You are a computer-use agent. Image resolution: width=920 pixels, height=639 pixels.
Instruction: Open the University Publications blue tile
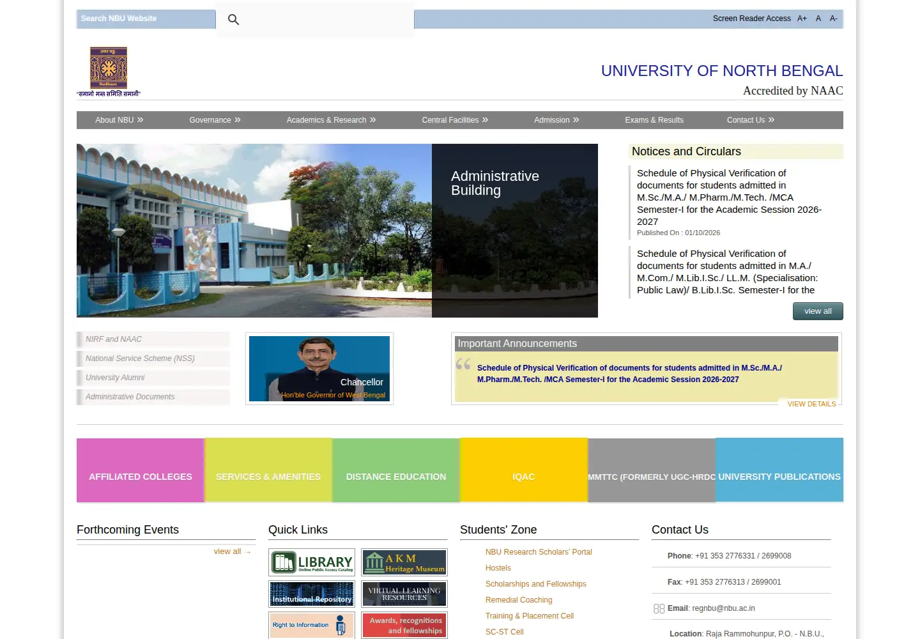click(779, 470)
